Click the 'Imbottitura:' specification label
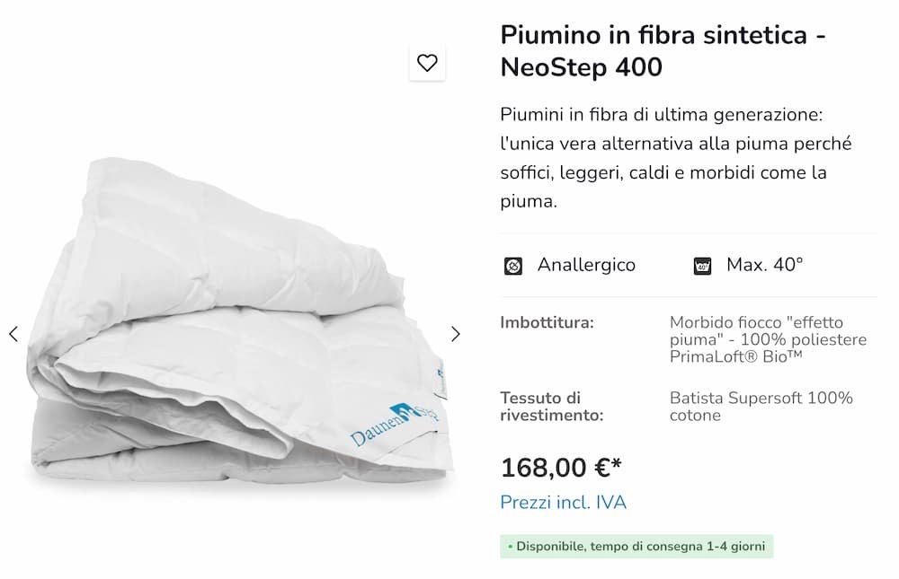 point(548,322)
